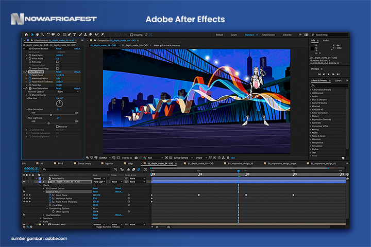Open the graph editor icon in timeline
The width and height of the screenshot is (371, 247).
click(145, 169)
